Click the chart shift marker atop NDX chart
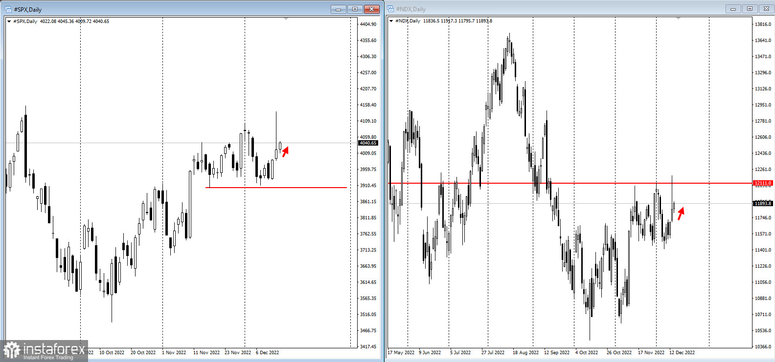 pos(678,18)
